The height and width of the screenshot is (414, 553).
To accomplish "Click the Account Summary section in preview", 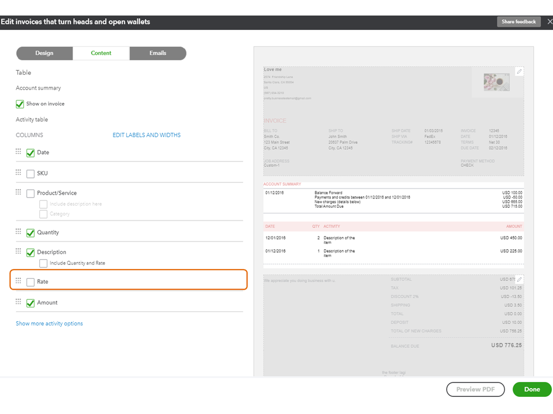I will click(393, 197).
